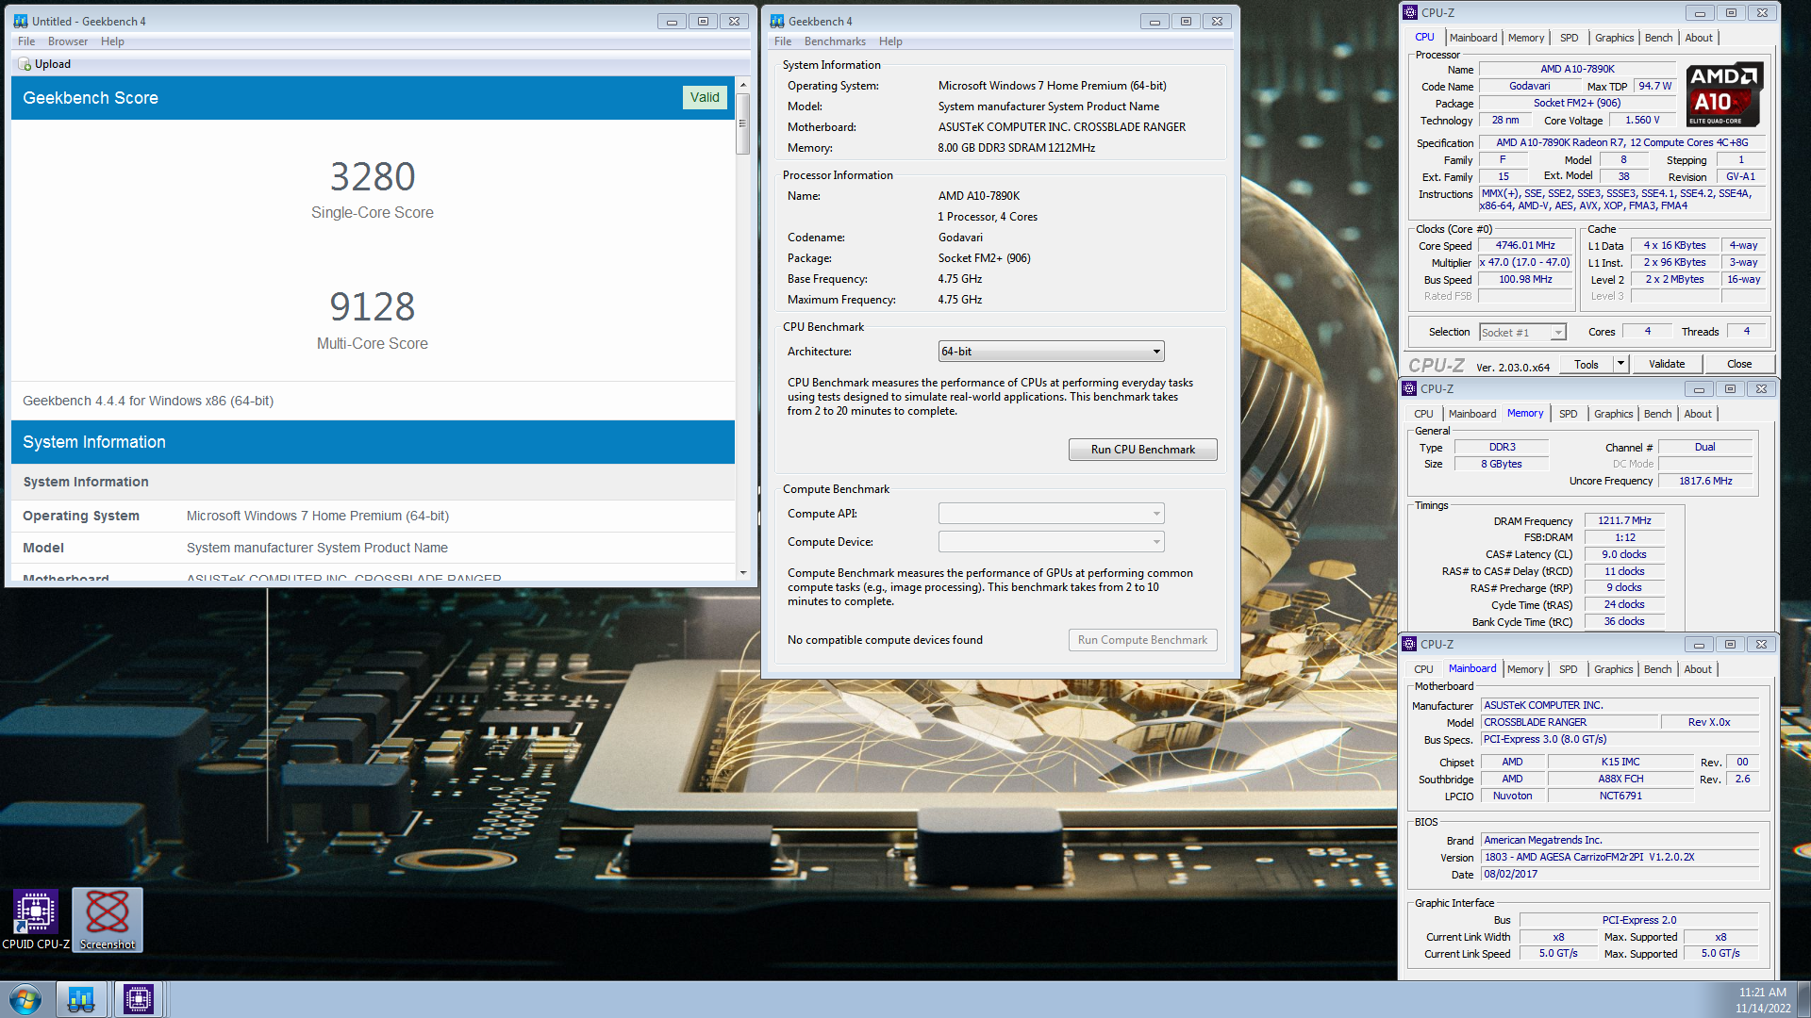The height and width of the screenshot is (1018, 1811).
Task: Click the BIOS Date 08/02/2017 field
Action: 1620,874
